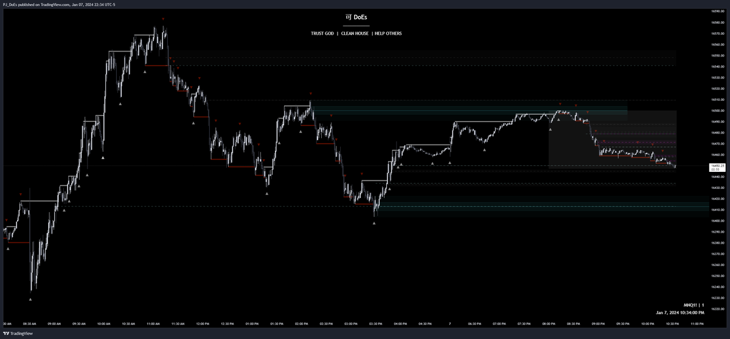Click the 'Jan 7, 2024 10:34:00 PM' timestamp
The height and width of the screenshot is (339, 730).
(x=680, y=312)
